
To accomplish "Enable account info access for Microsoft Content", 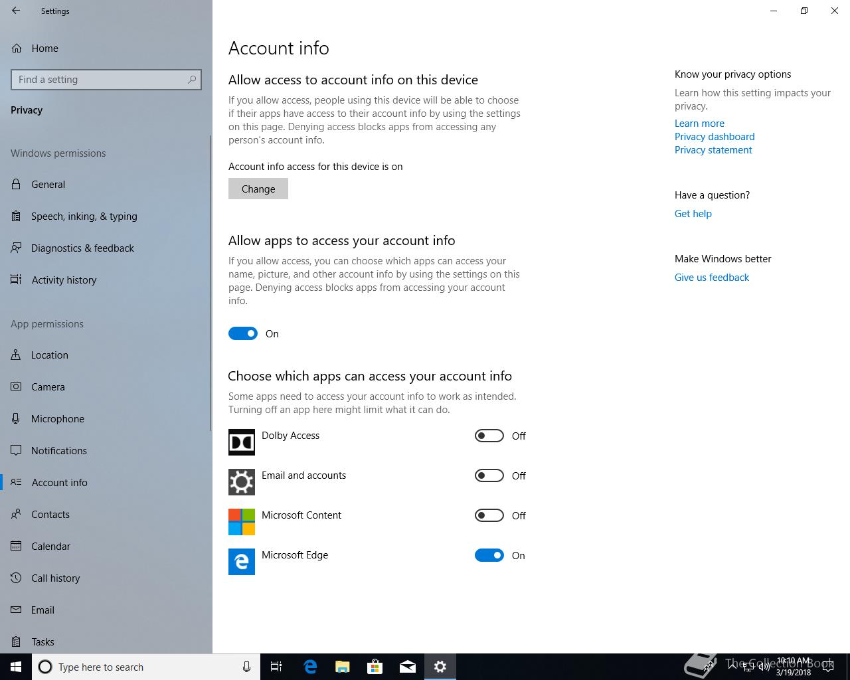I will tap(489, 515).
